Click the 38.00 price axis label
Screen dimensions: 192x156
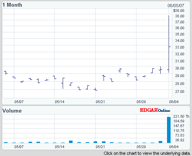pos(180,16)
